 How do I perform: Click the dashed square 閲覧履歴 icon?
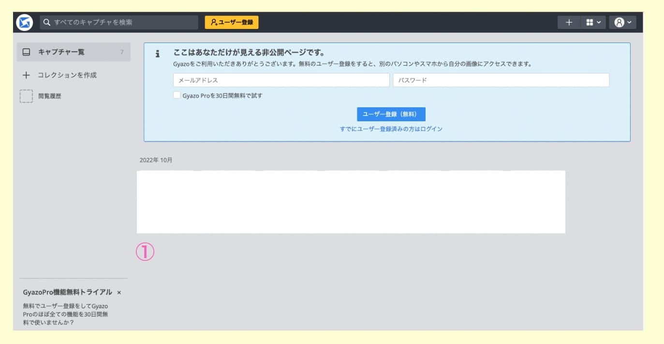coord(27,96)
